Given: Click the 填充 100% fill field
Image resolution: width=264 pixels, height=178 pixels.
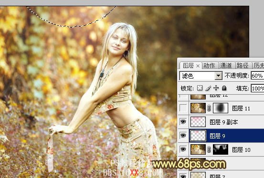Looking at the screenshot, I should 257,89.
